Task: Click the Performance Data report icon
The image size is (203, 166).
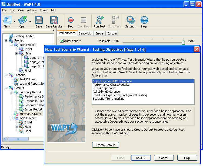Action: 21,96
